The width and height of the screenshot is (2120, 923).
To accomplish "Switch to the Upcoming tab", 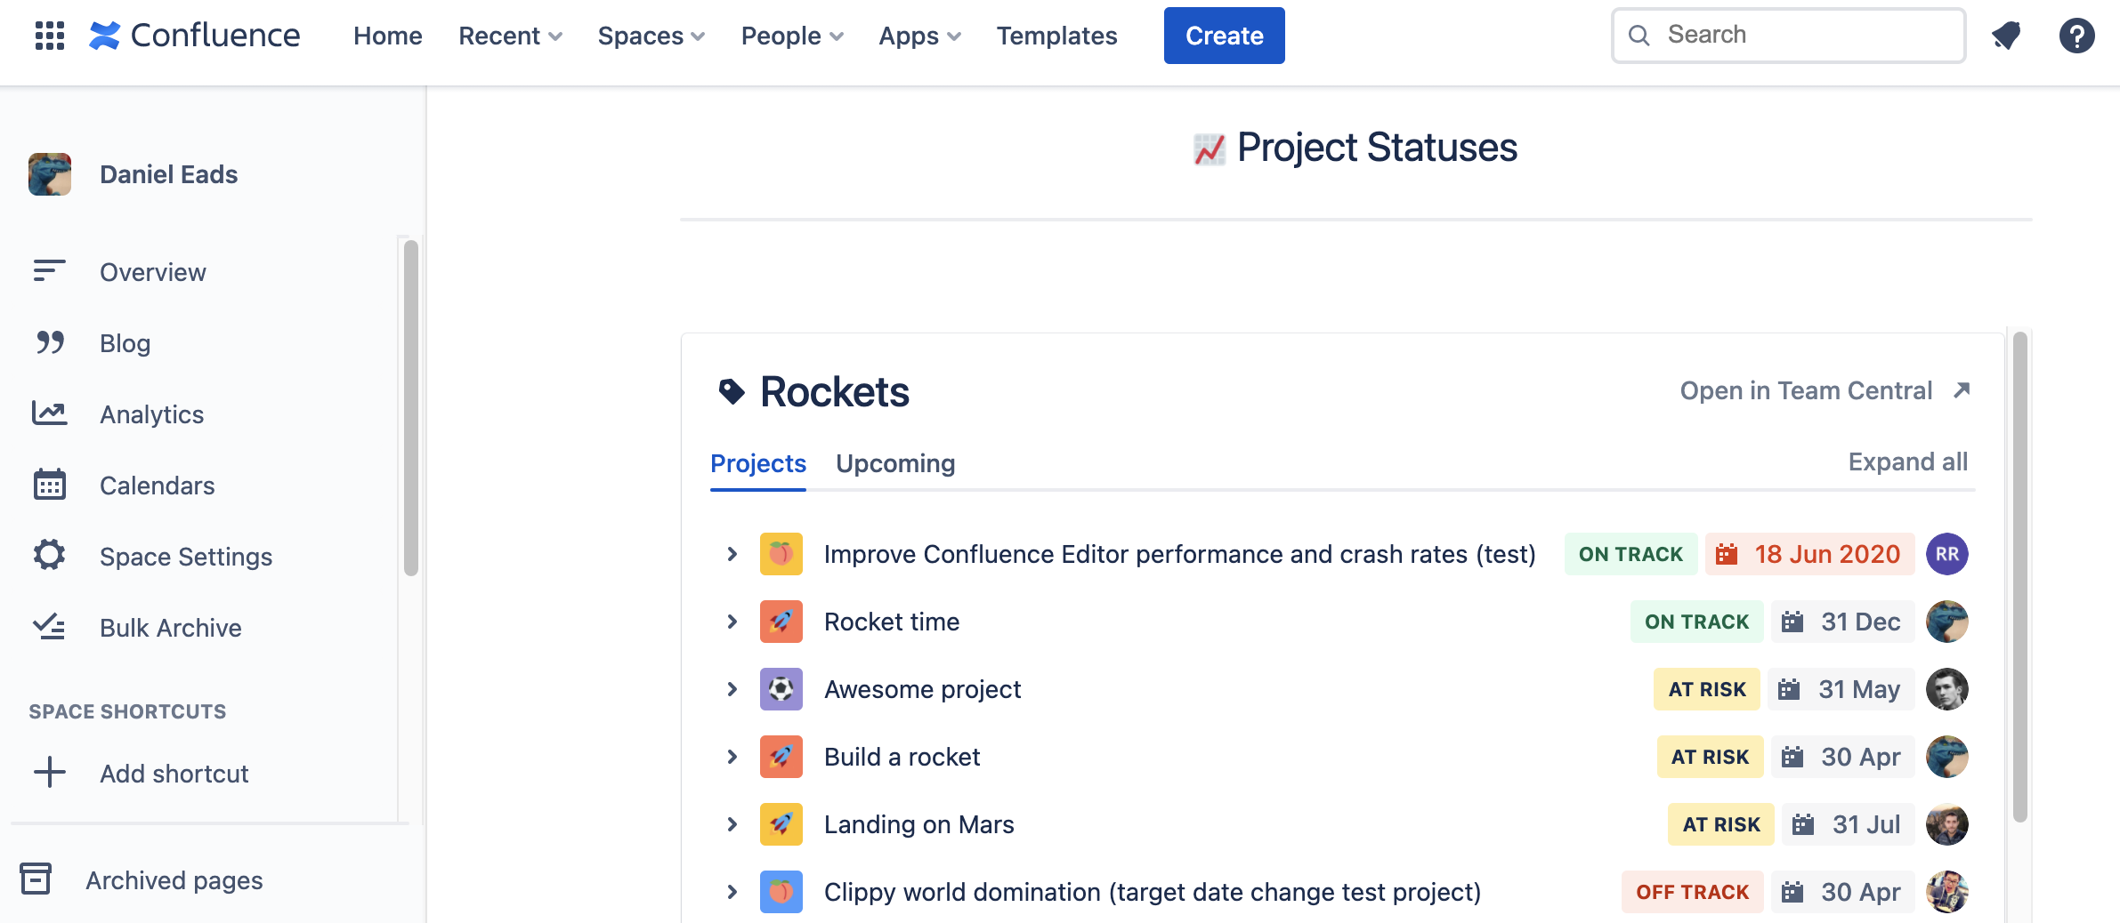I will 895,463.
